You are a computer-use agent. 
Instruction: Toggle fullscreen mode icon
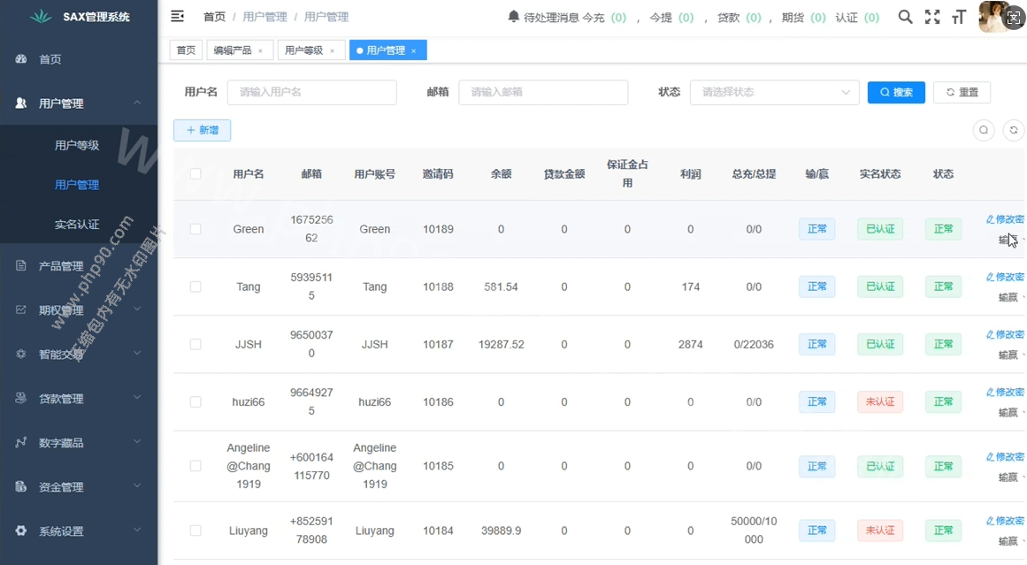pyautogui.click(x=932, y=17)
